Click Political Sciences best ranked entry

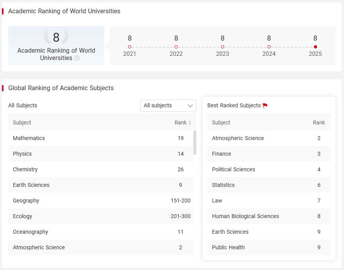[x=269, y=169]
